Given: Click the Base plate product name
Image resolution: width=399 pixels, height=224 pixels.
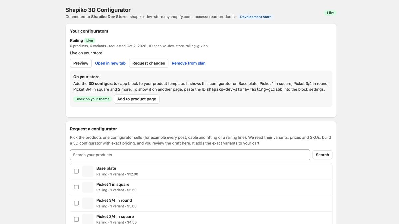Looking at the screenshot, I should [106, 168].
